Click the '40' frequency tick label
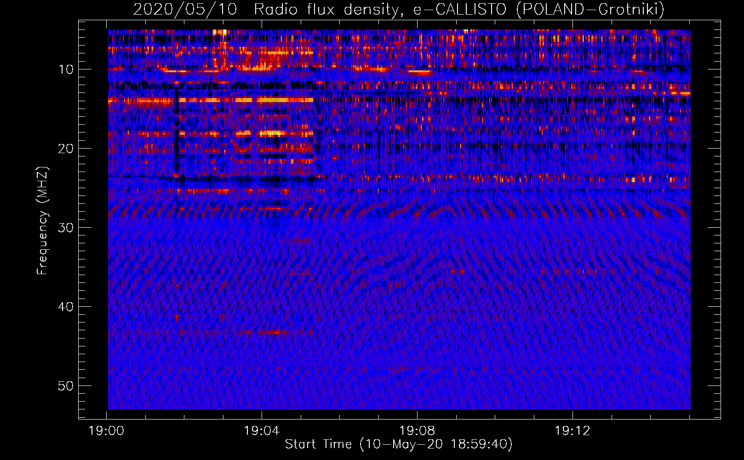This screenshot has width=744, height=460. (66, 307)
